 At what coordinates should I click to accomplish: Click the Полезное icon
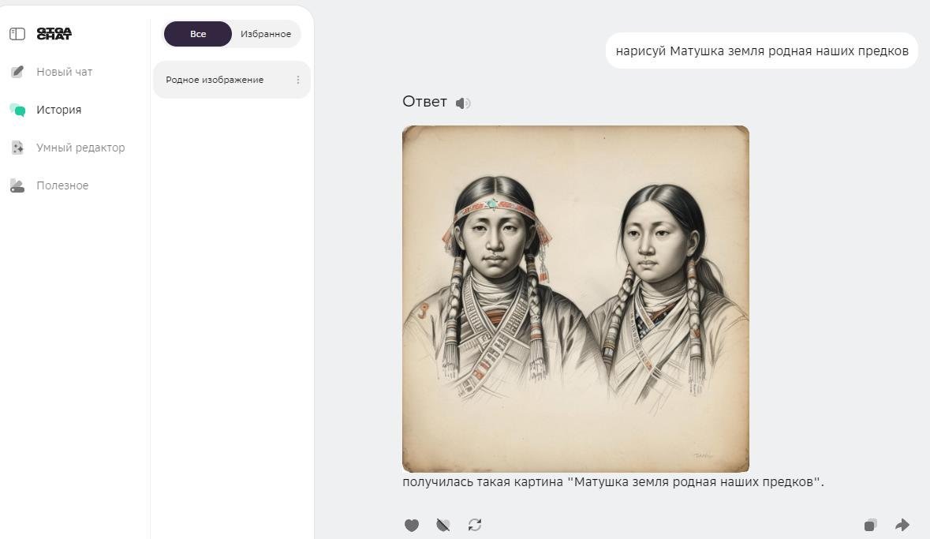click(x=17, y=185)
